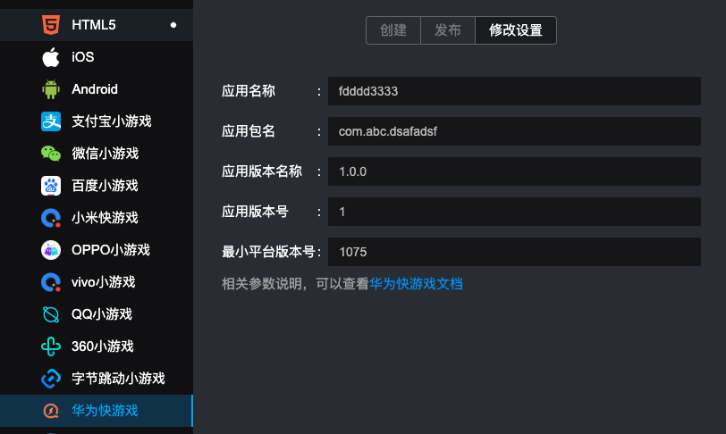
Task: Open the 修改设置 tab
Action: (516, 29)
